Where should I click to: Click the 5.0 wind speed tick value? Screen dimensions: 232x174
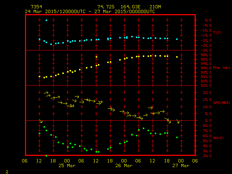(x=208, y=113)
